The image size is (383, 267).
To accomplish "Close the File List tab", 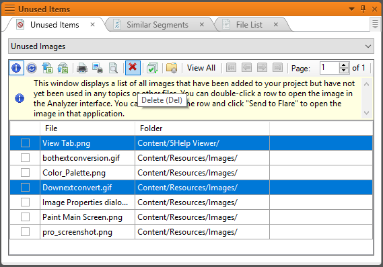I will tap(276, 24).
